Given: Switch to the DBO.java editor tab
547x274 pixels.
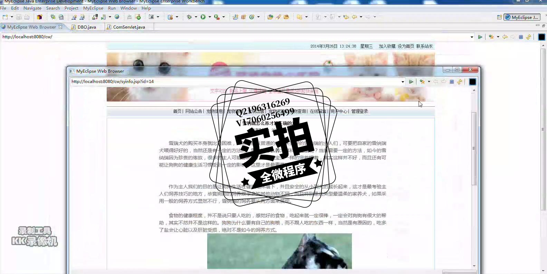Looking at the screenshot, I should click(87, 27).
